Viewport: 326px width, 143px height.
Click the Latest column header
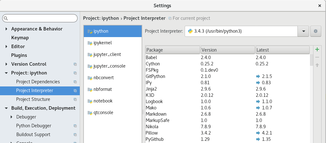coord(282,50)
